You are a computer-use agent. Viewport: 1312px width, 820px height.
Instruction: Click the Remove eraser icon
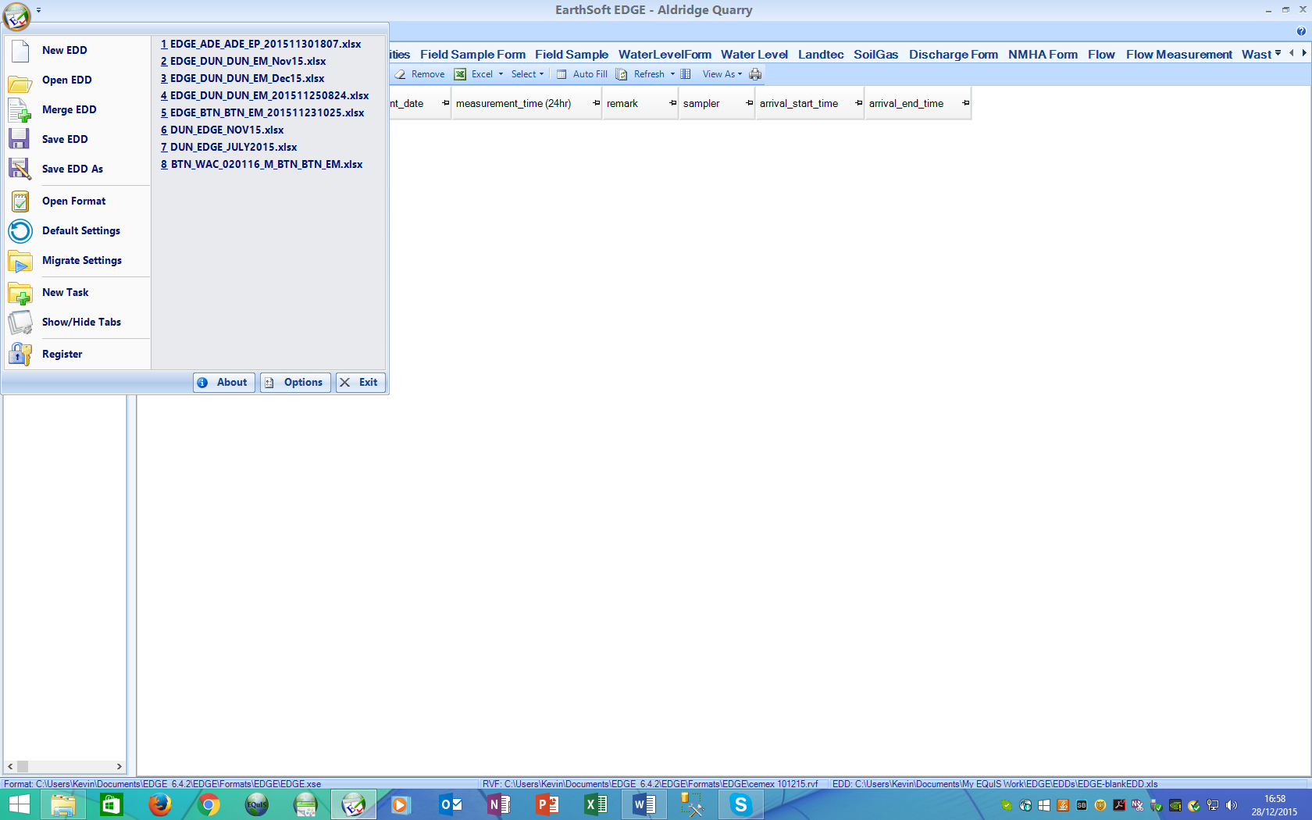pos(400,74)
